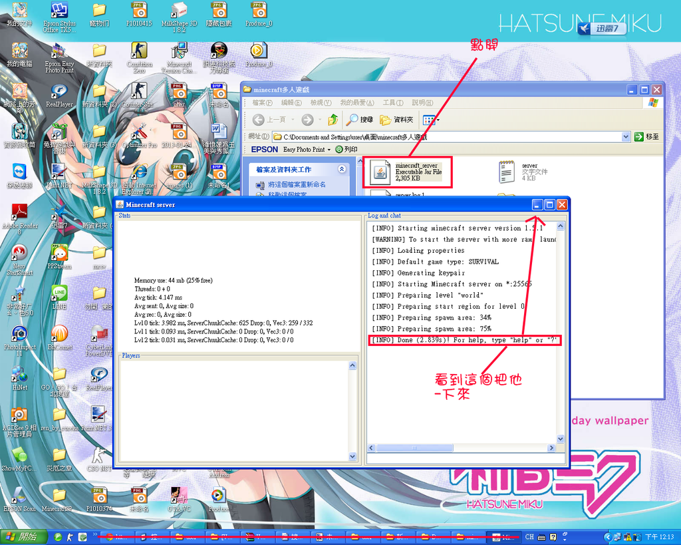Click the Players list scroll up arrow
681x545 pixels.
pos(352,365)
